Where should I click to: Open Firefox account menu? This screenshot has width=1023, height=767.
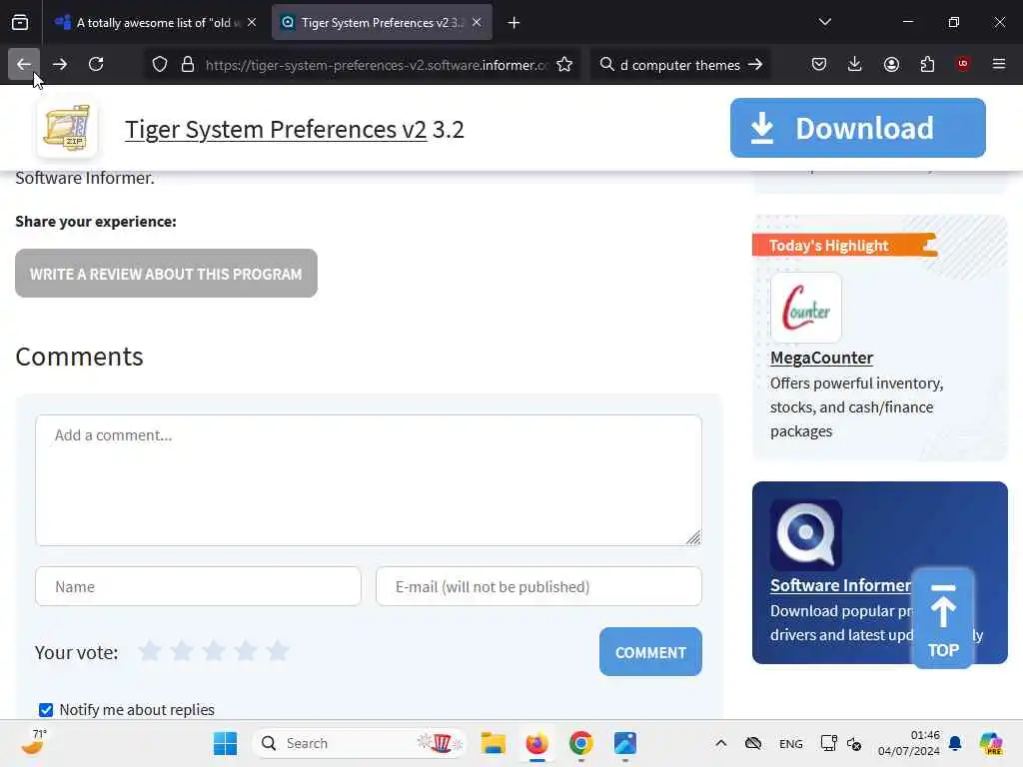[x=891, y=64]
